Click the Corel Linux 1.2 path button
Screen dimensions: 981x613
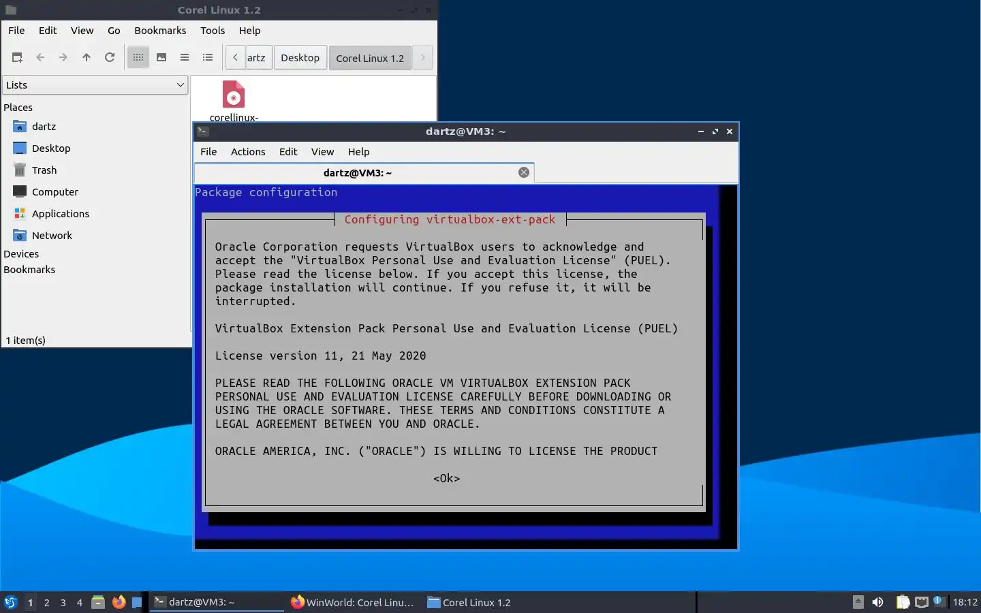click(370, 58)
